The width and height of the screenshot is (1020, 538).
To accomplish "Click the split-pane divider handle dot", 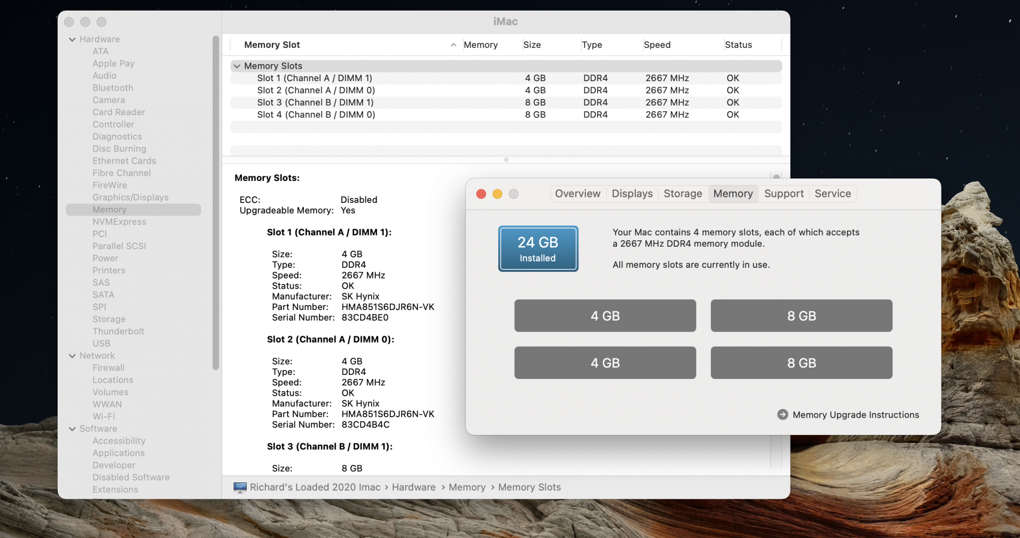I will [x=506, y=160].
